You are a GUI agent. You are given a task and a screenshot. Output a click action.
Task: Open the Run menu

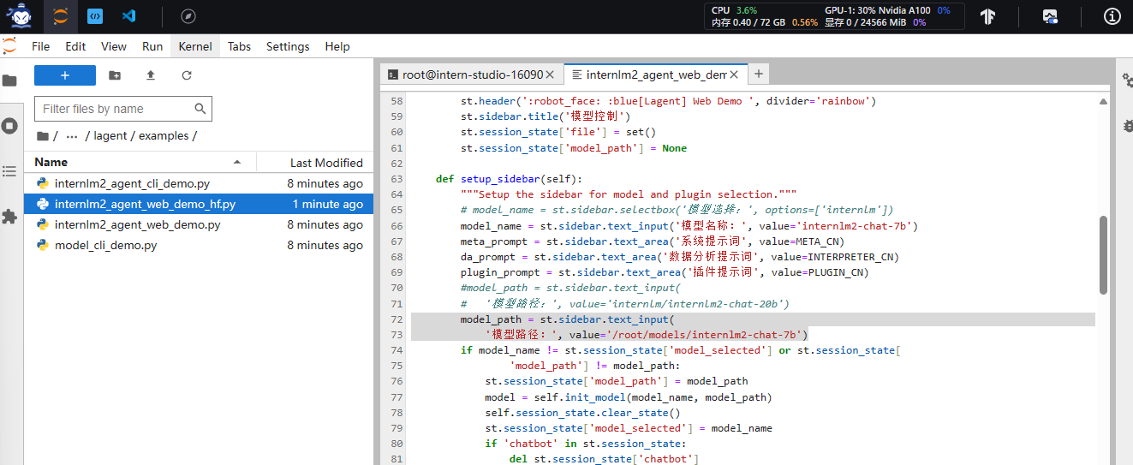click(x=152, y=46)
